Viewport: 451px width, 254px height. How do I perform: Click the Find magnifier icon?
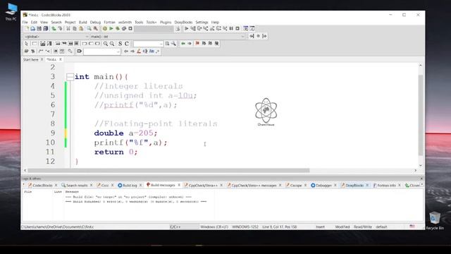[89, 28]
